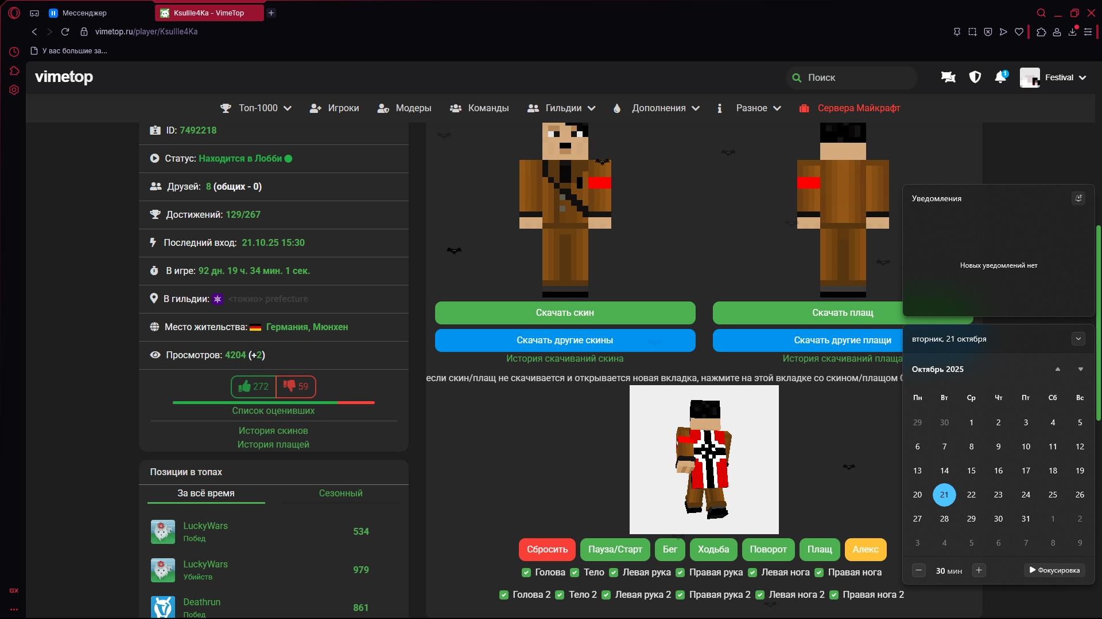The height and width of the screenshot is (619, 1102).
Task: Toggle the Левая рука checkbox
Action: coord(614,573)
